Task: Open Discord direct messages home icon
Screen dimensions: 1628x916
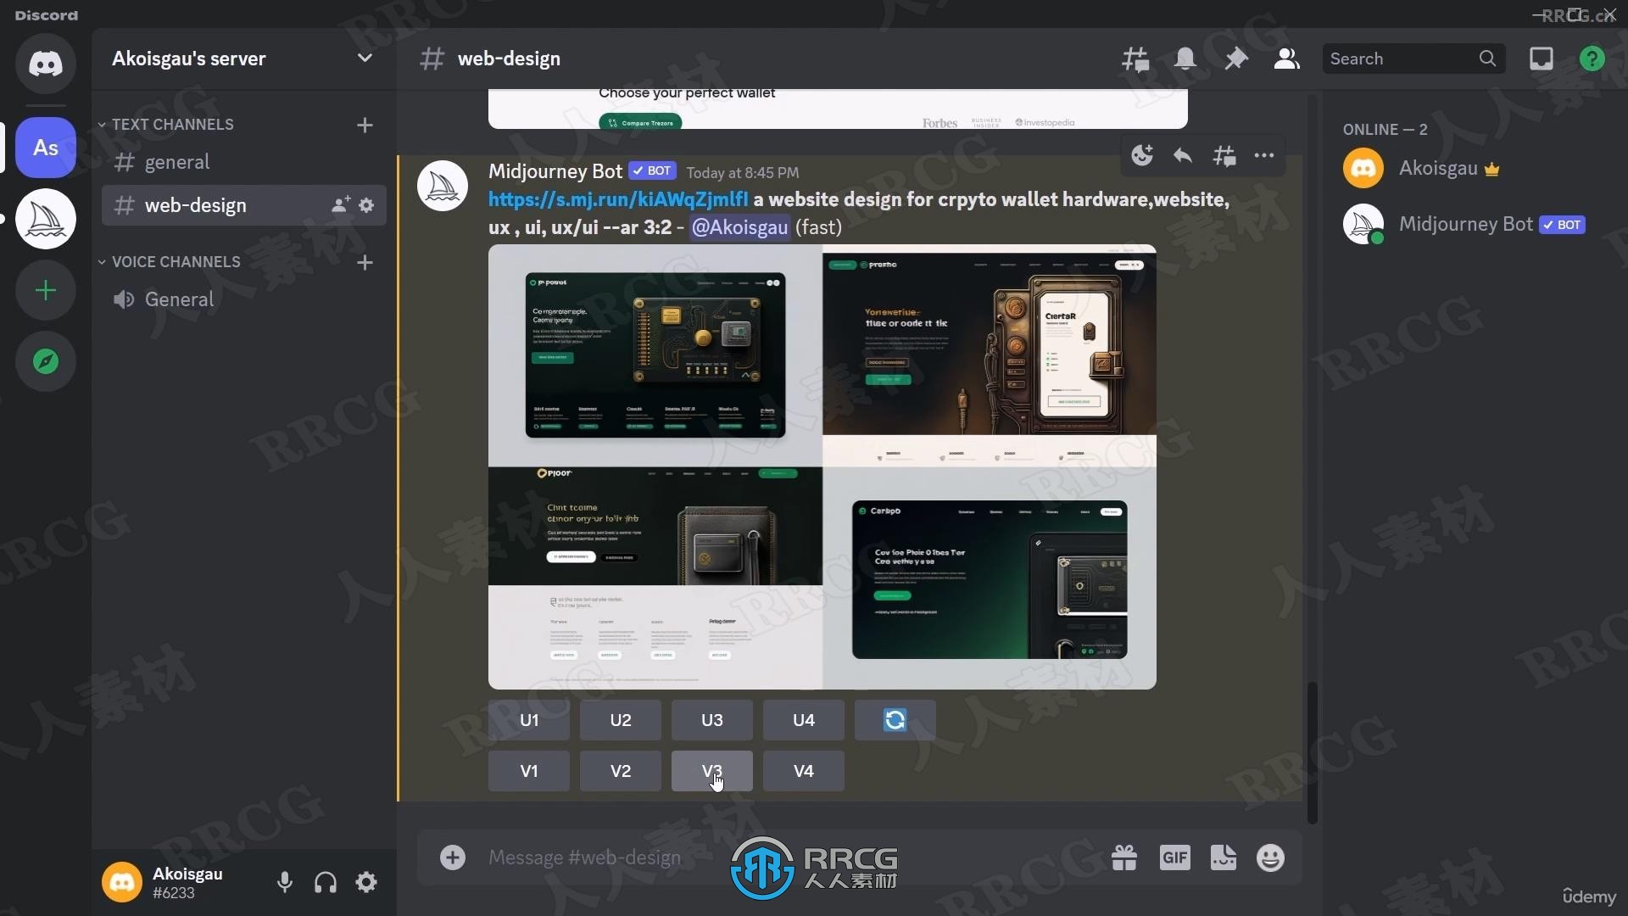Action: click(x=46, y=64)
